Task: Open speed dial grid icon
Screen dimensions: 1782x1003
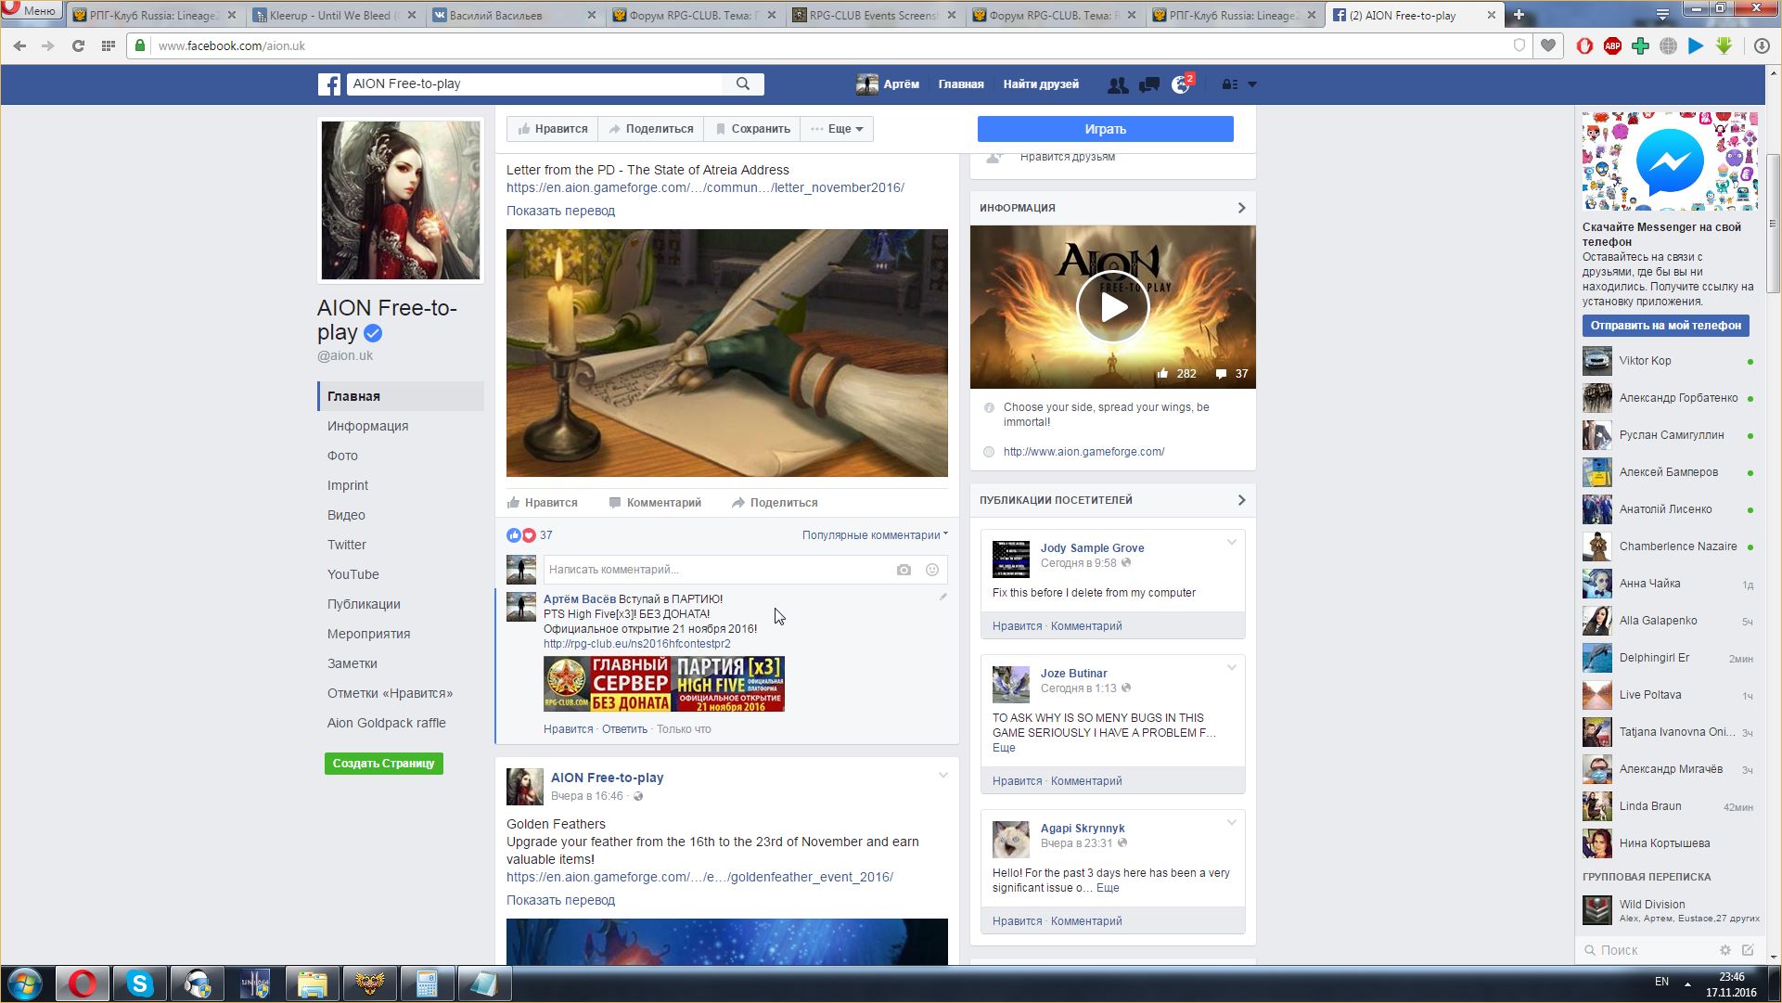Action: click(x=108, y=45)
